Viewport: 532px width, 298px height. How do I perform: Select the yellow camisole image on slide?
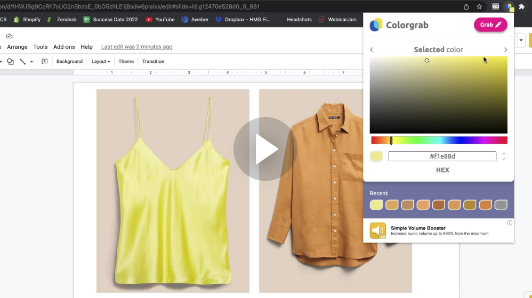pos(173,191)
